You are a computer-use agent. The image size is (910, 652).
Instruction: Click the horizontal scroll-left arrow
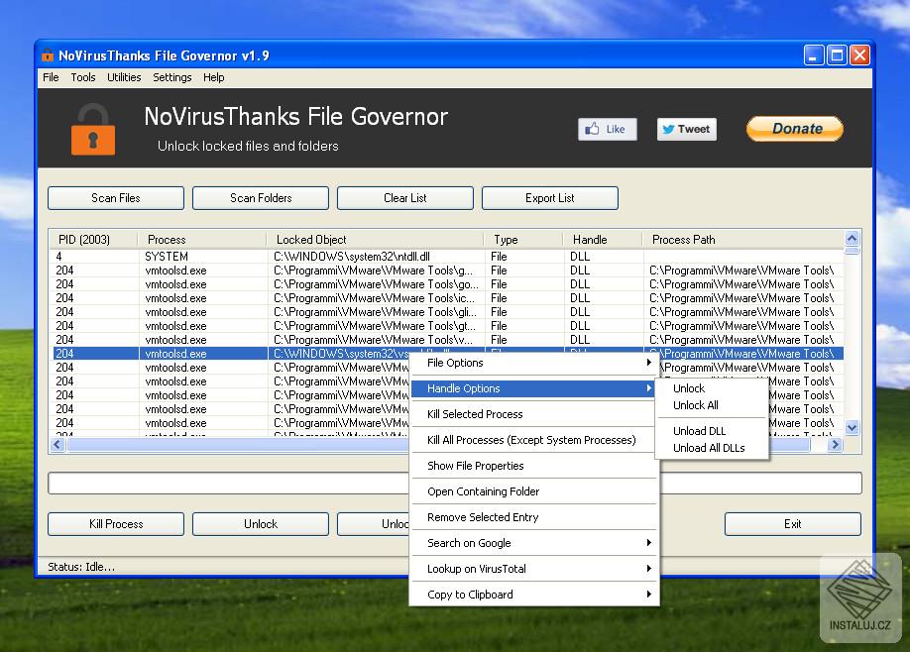(57, 444)
